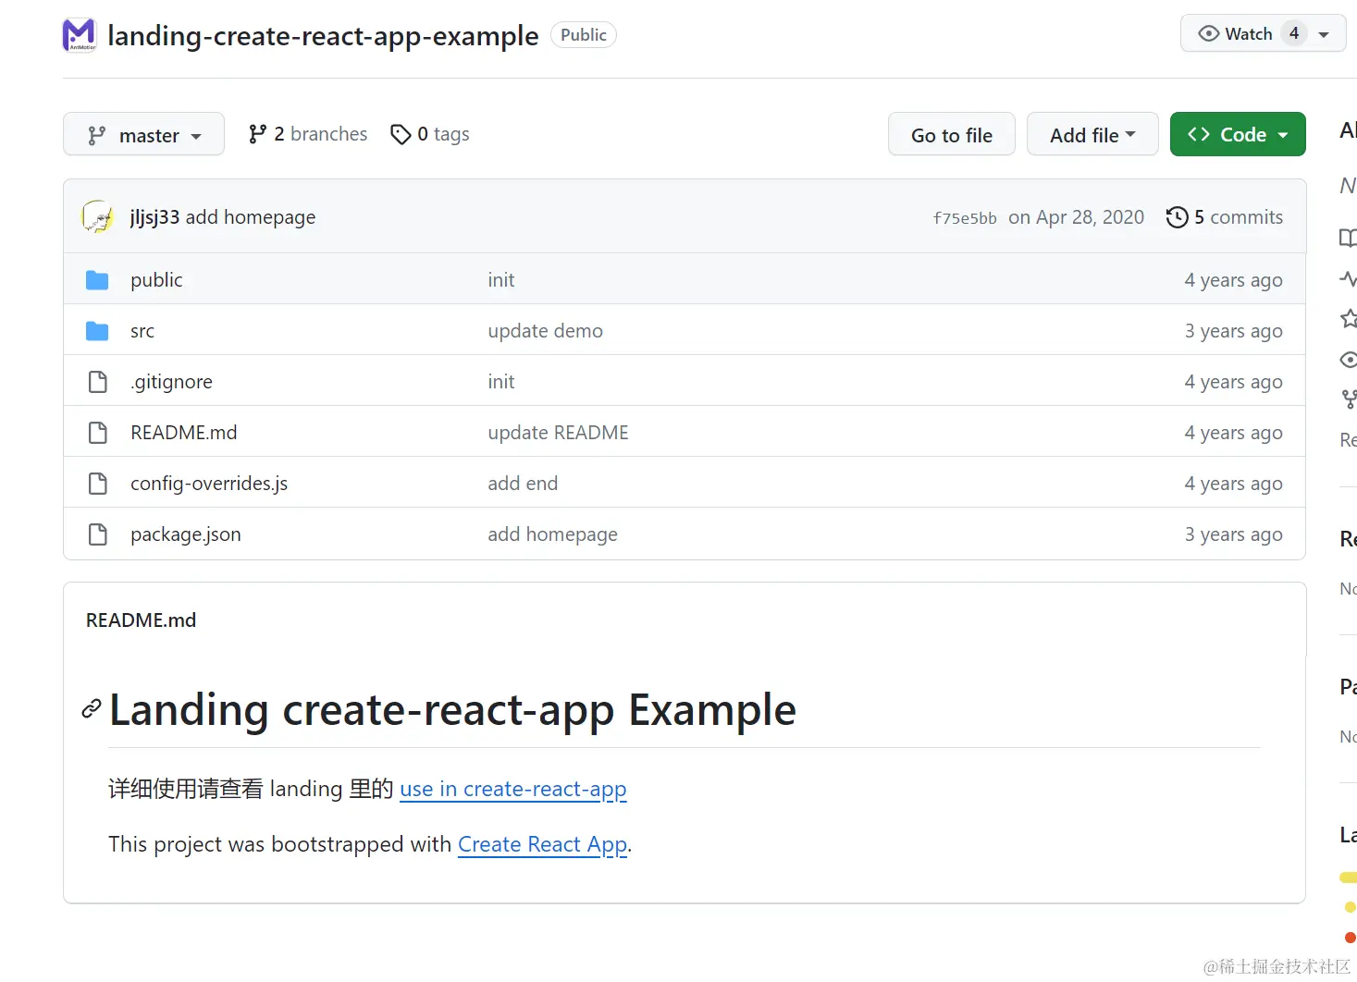Click '4 years ago' timestamp for config-overrides.js

1233,484
